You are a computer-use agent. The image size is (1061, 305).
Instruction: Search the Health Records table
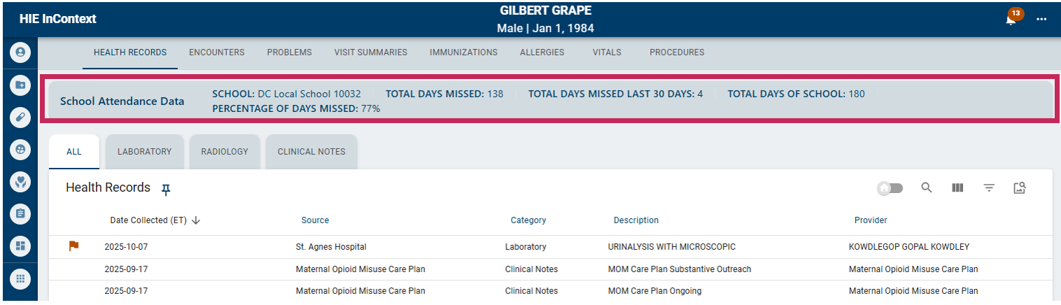(927, 187)
